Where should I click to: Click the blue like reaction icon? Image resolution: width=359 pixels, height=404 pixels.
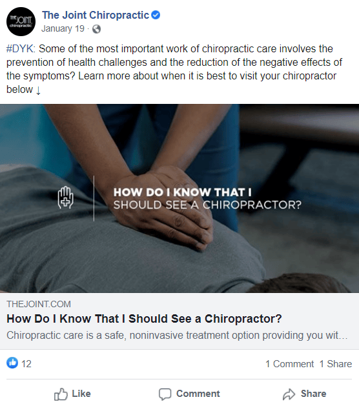(12, 363)
